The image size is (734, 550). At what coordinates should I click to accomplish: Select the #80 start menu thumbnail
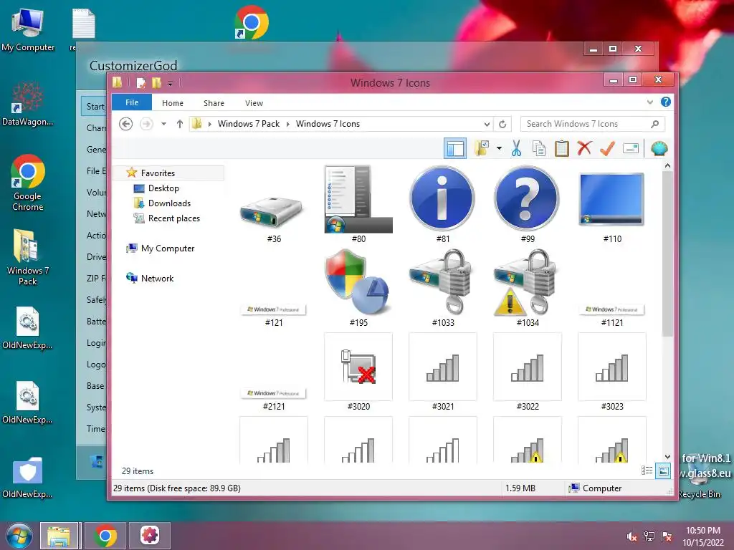(358, 204)
